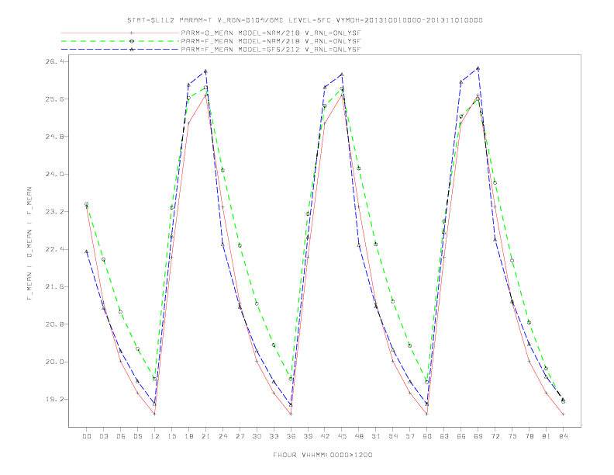Click x-axis tick label 54
614x475 pixels.
[x=393, y=436]
